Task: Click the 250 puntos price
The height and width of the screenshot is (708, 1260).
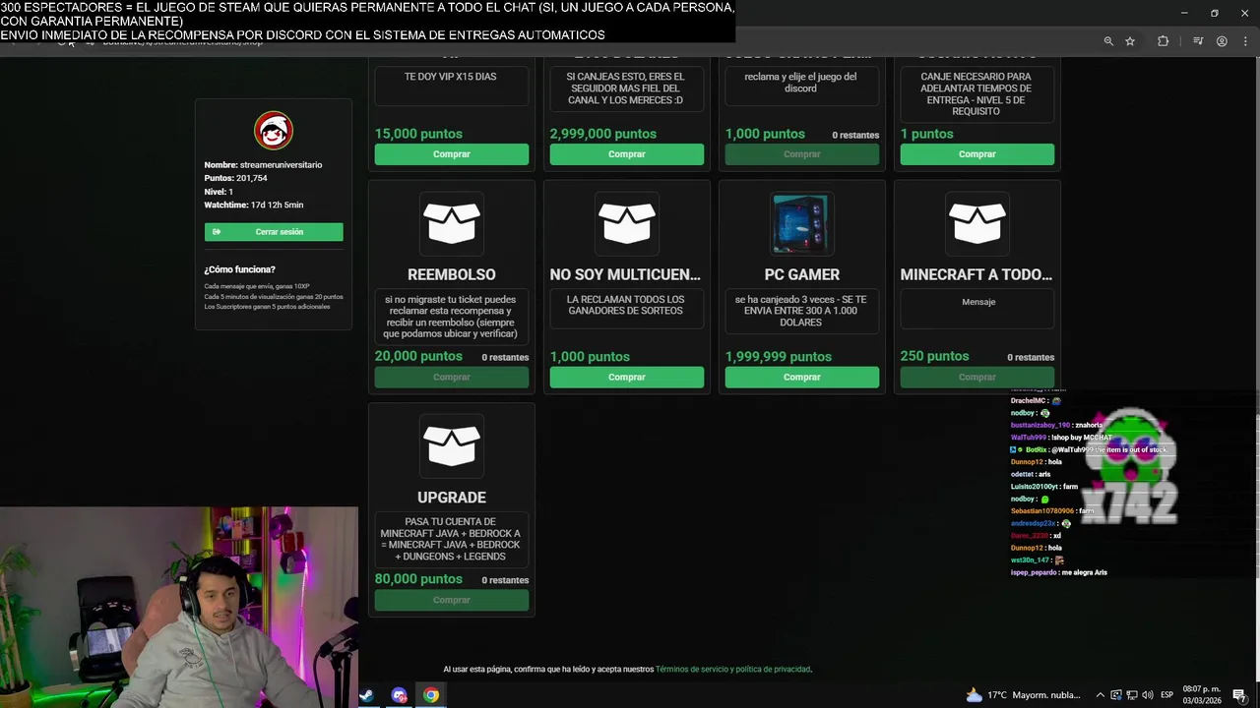Action: pos(934,356)
